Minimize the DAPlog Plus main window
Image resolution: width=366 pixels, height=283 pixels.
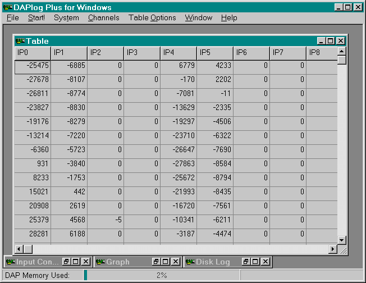pos(338,7)
